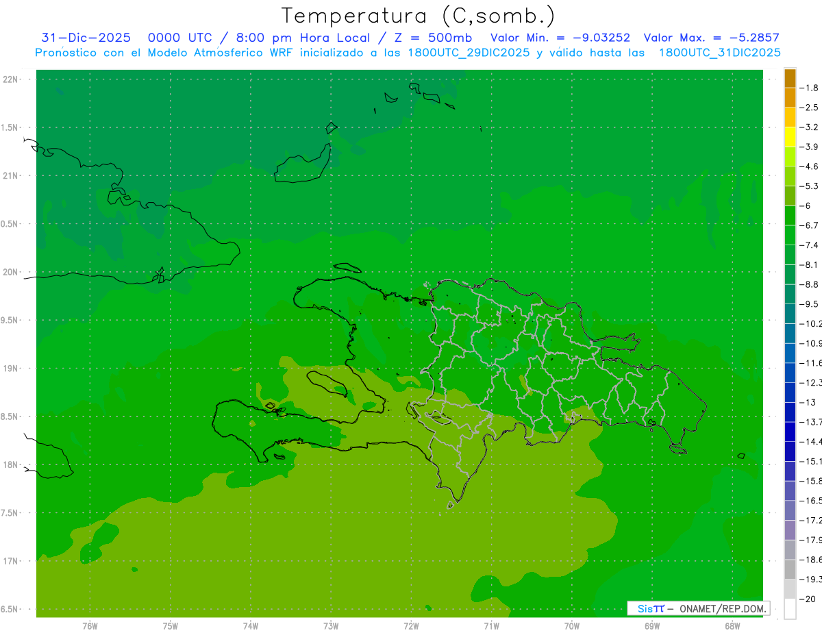Click the "-3.9" colorbar value

click(x=809, y=147)
